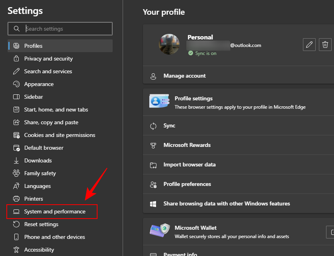Click the Sync circular arrows icon
Viewport: 334px width, 256px height.
pyautogui.click(x=153, y=126)
